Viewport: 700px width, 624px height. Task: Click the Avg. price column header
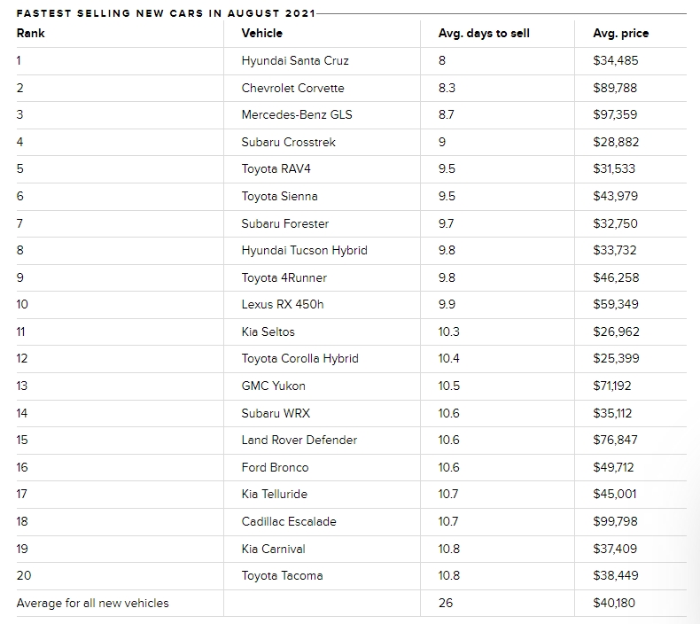coord(620,33)
